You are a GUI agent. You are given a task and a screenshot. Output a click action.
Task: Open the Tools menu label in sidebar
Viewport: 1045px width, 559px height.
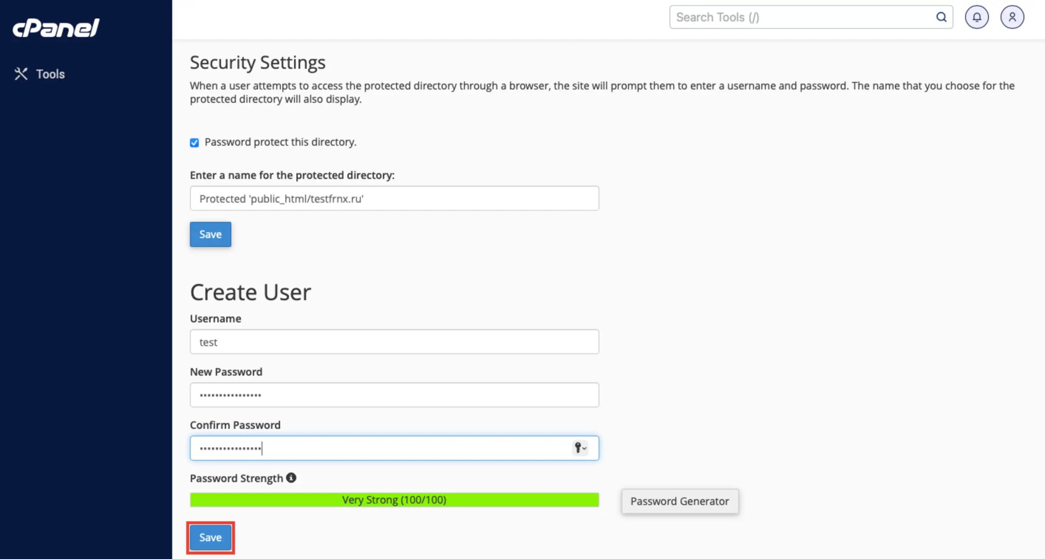click(x=50, y=74)
